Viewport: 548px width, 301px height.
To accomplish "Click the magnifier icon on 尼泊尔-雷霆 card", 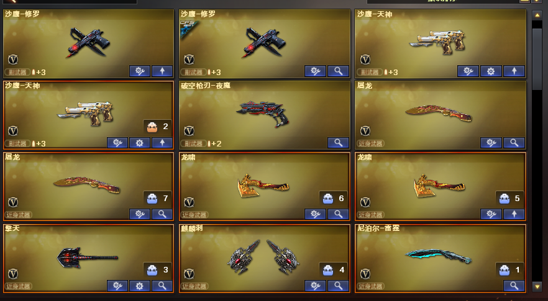I will (514, 285).
